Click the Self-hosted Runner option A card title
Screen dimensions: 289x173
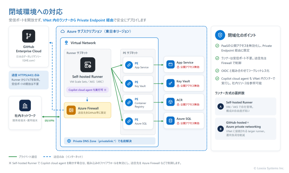[239, 102]
